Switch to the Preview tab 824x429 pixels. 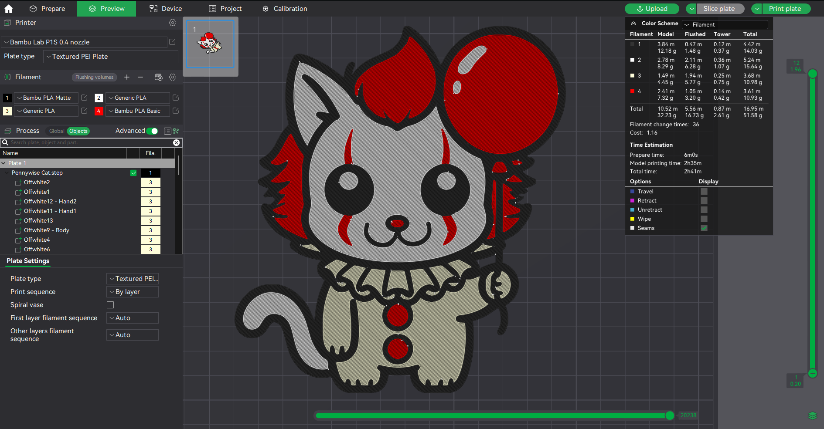click(106, 9)
